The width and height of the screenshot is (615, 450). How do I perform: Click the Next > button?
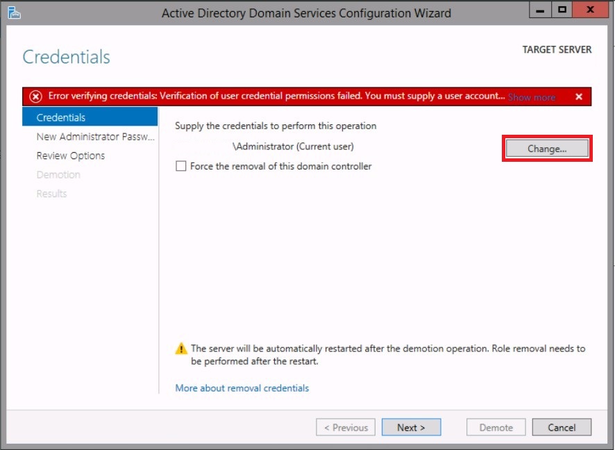tap(411, 428)
